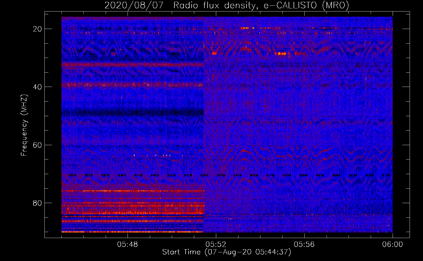
Task: Select the 60 frequency tick label
Action: click(x=38, y=145)
